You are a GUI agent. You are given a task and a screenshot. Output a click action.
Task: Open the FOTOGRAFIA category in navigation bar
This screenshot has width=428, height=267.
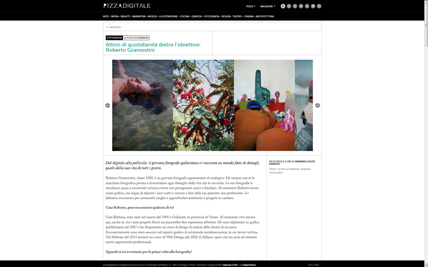(211, 17)
